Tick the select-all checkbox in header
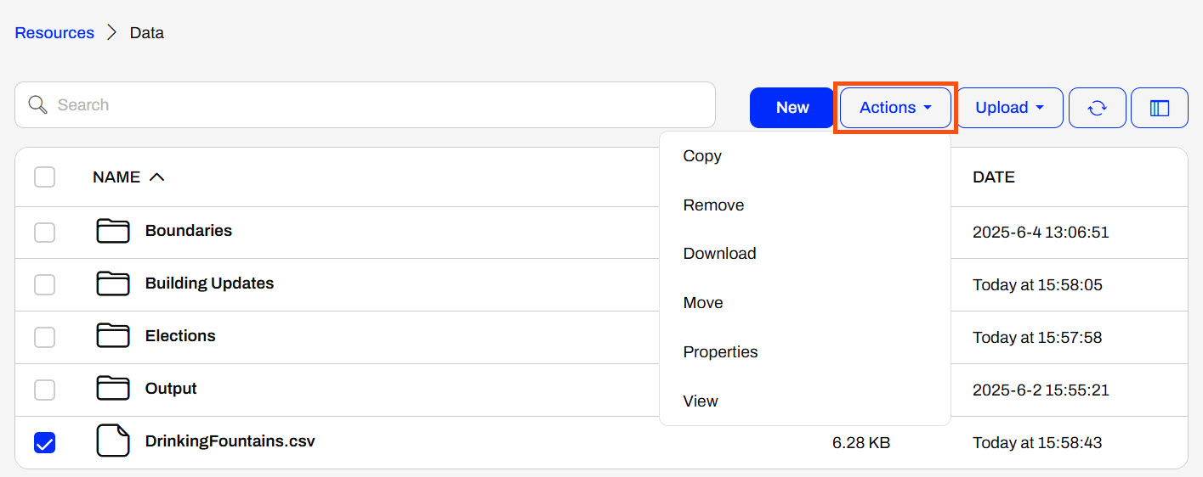This screenshot has height=477, width=1203. pos(44,177)
